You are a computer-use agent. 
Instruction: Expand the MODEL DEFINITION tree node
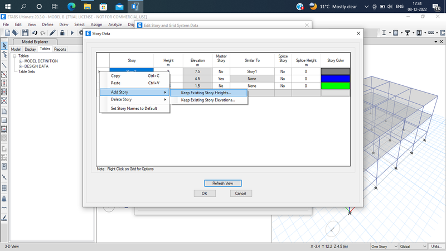pyautogui.click(x=21, y=61)
